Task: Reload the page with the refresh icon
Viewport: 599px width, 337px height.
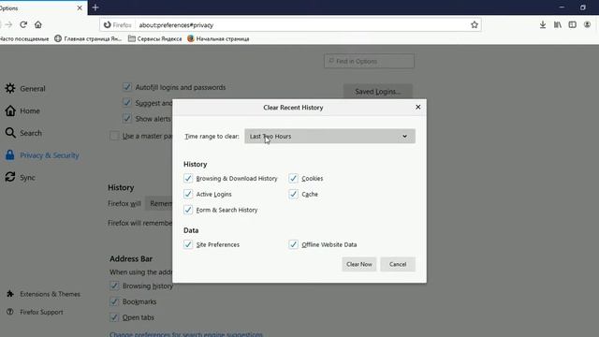Action: (23, 25)
